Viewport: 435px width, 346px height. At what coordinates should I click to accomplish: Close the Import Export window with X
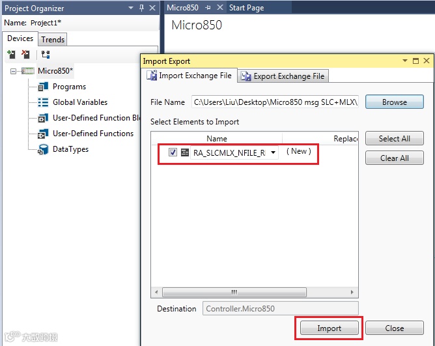(x=427, y=61)
